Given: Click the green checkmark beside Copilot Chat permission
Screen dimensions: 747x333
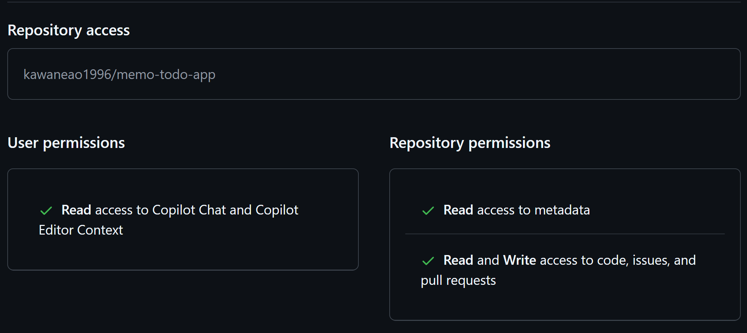Looking at the screenshot, I should pyautogui.click(x=46, y=210).
